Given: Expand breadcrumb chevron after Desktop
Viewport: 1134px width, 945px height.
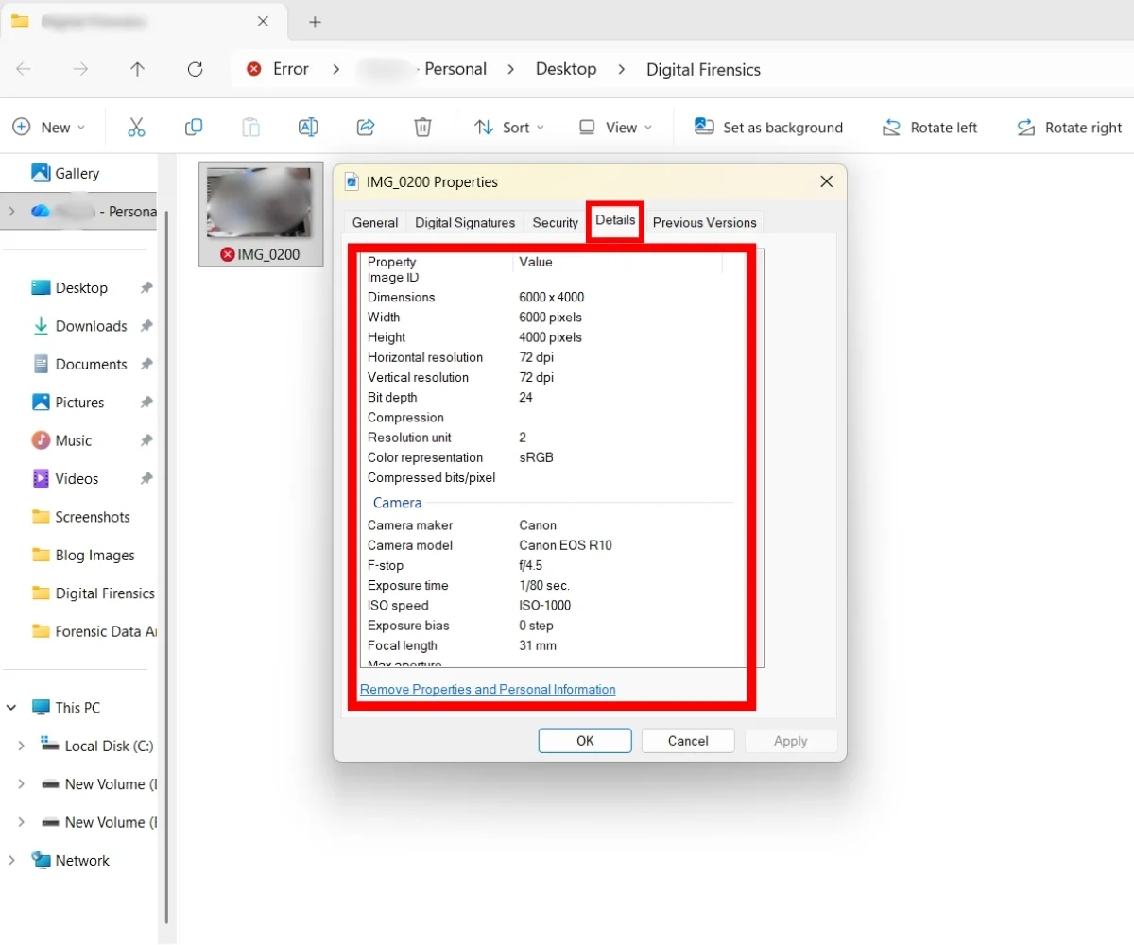Looking at the screenshot, I should tap(621, 69).
